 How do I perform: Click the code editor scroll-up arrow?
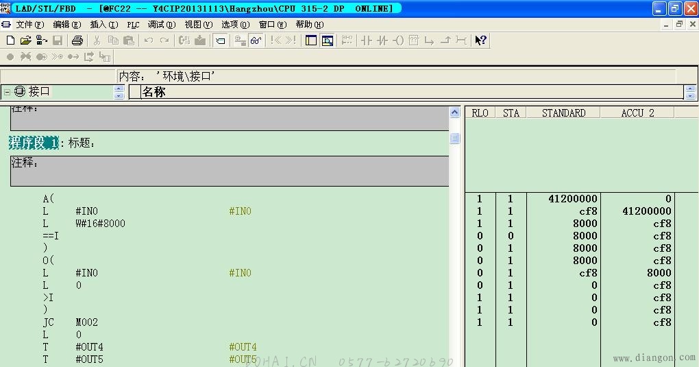(455, 112)
